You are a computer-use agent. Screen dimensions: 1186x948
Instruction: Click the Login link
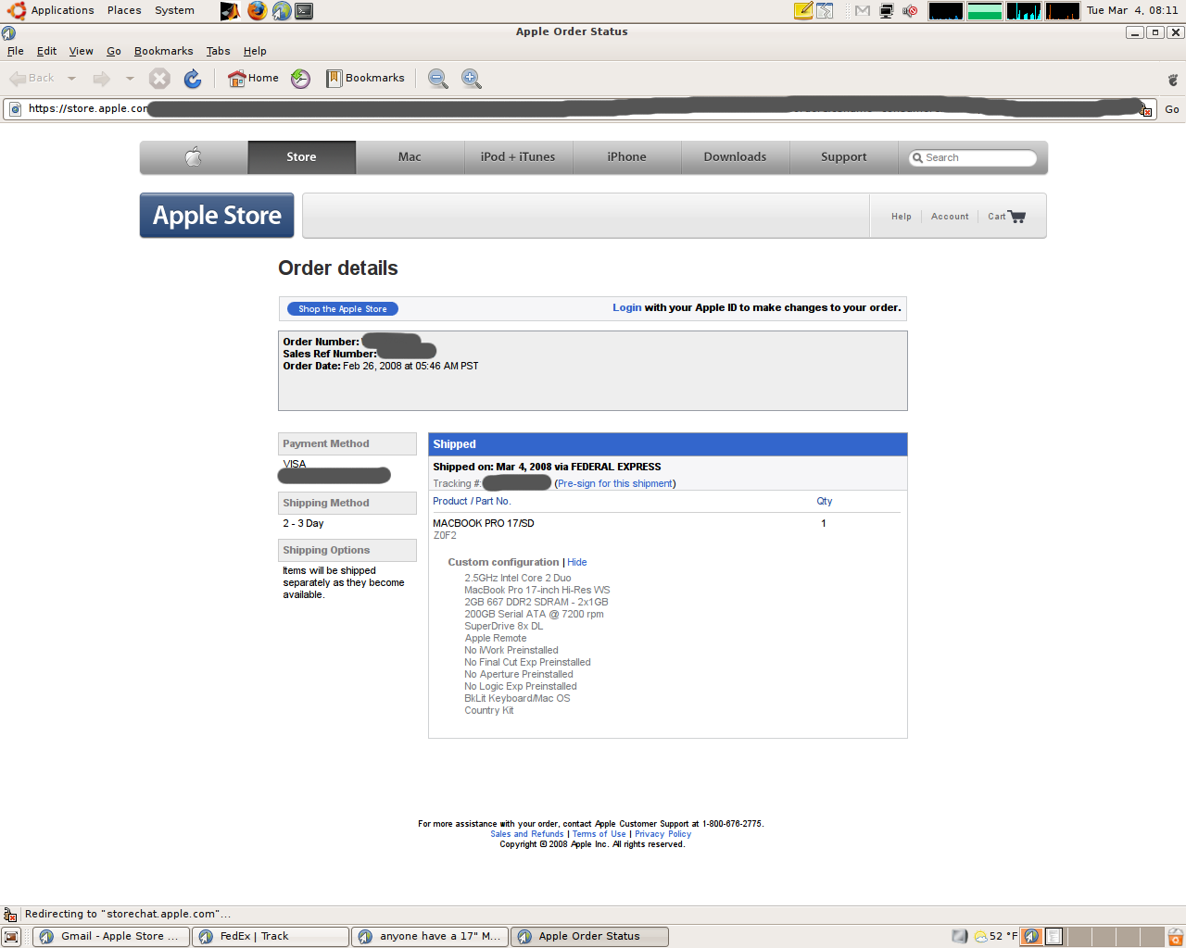(627, 308)
